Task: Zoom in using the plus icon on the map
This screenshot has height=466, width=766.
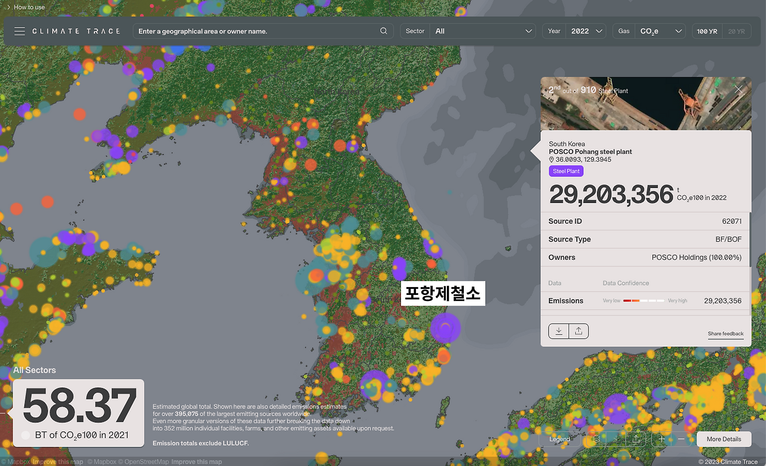Action: [x=661, y=438]
